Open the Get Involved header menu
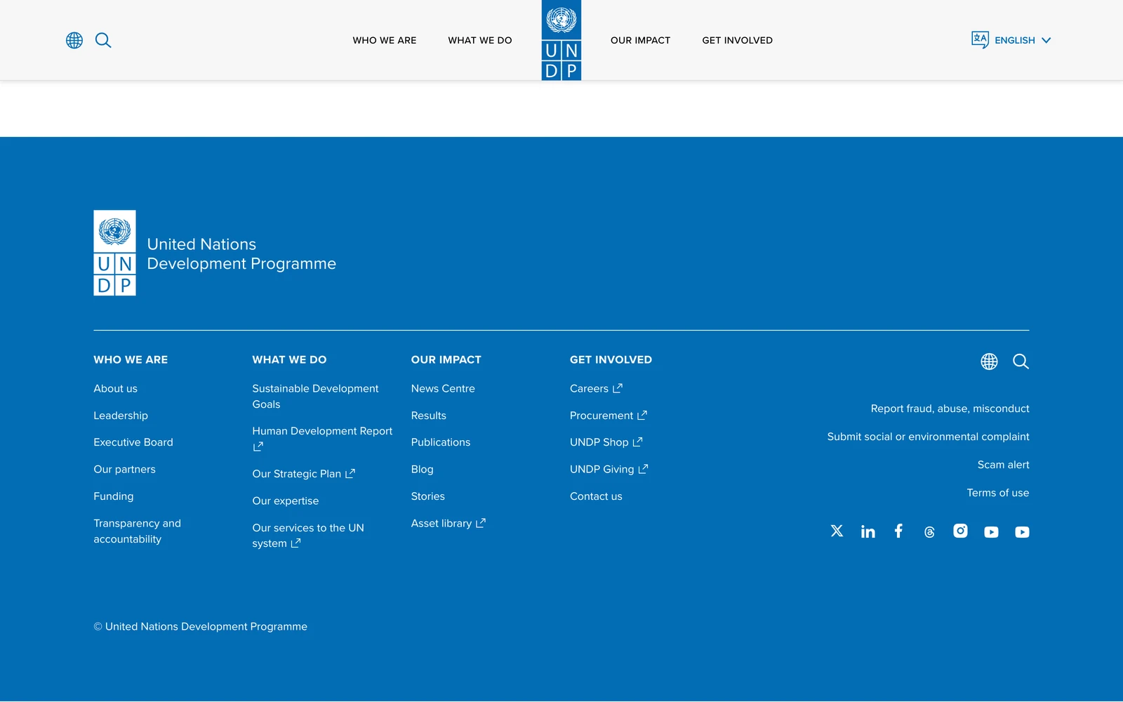 coord(737,40)
